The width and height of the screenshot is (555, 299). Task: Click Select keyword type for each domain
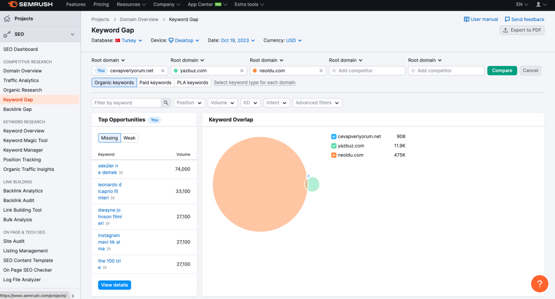coord(255,83)
